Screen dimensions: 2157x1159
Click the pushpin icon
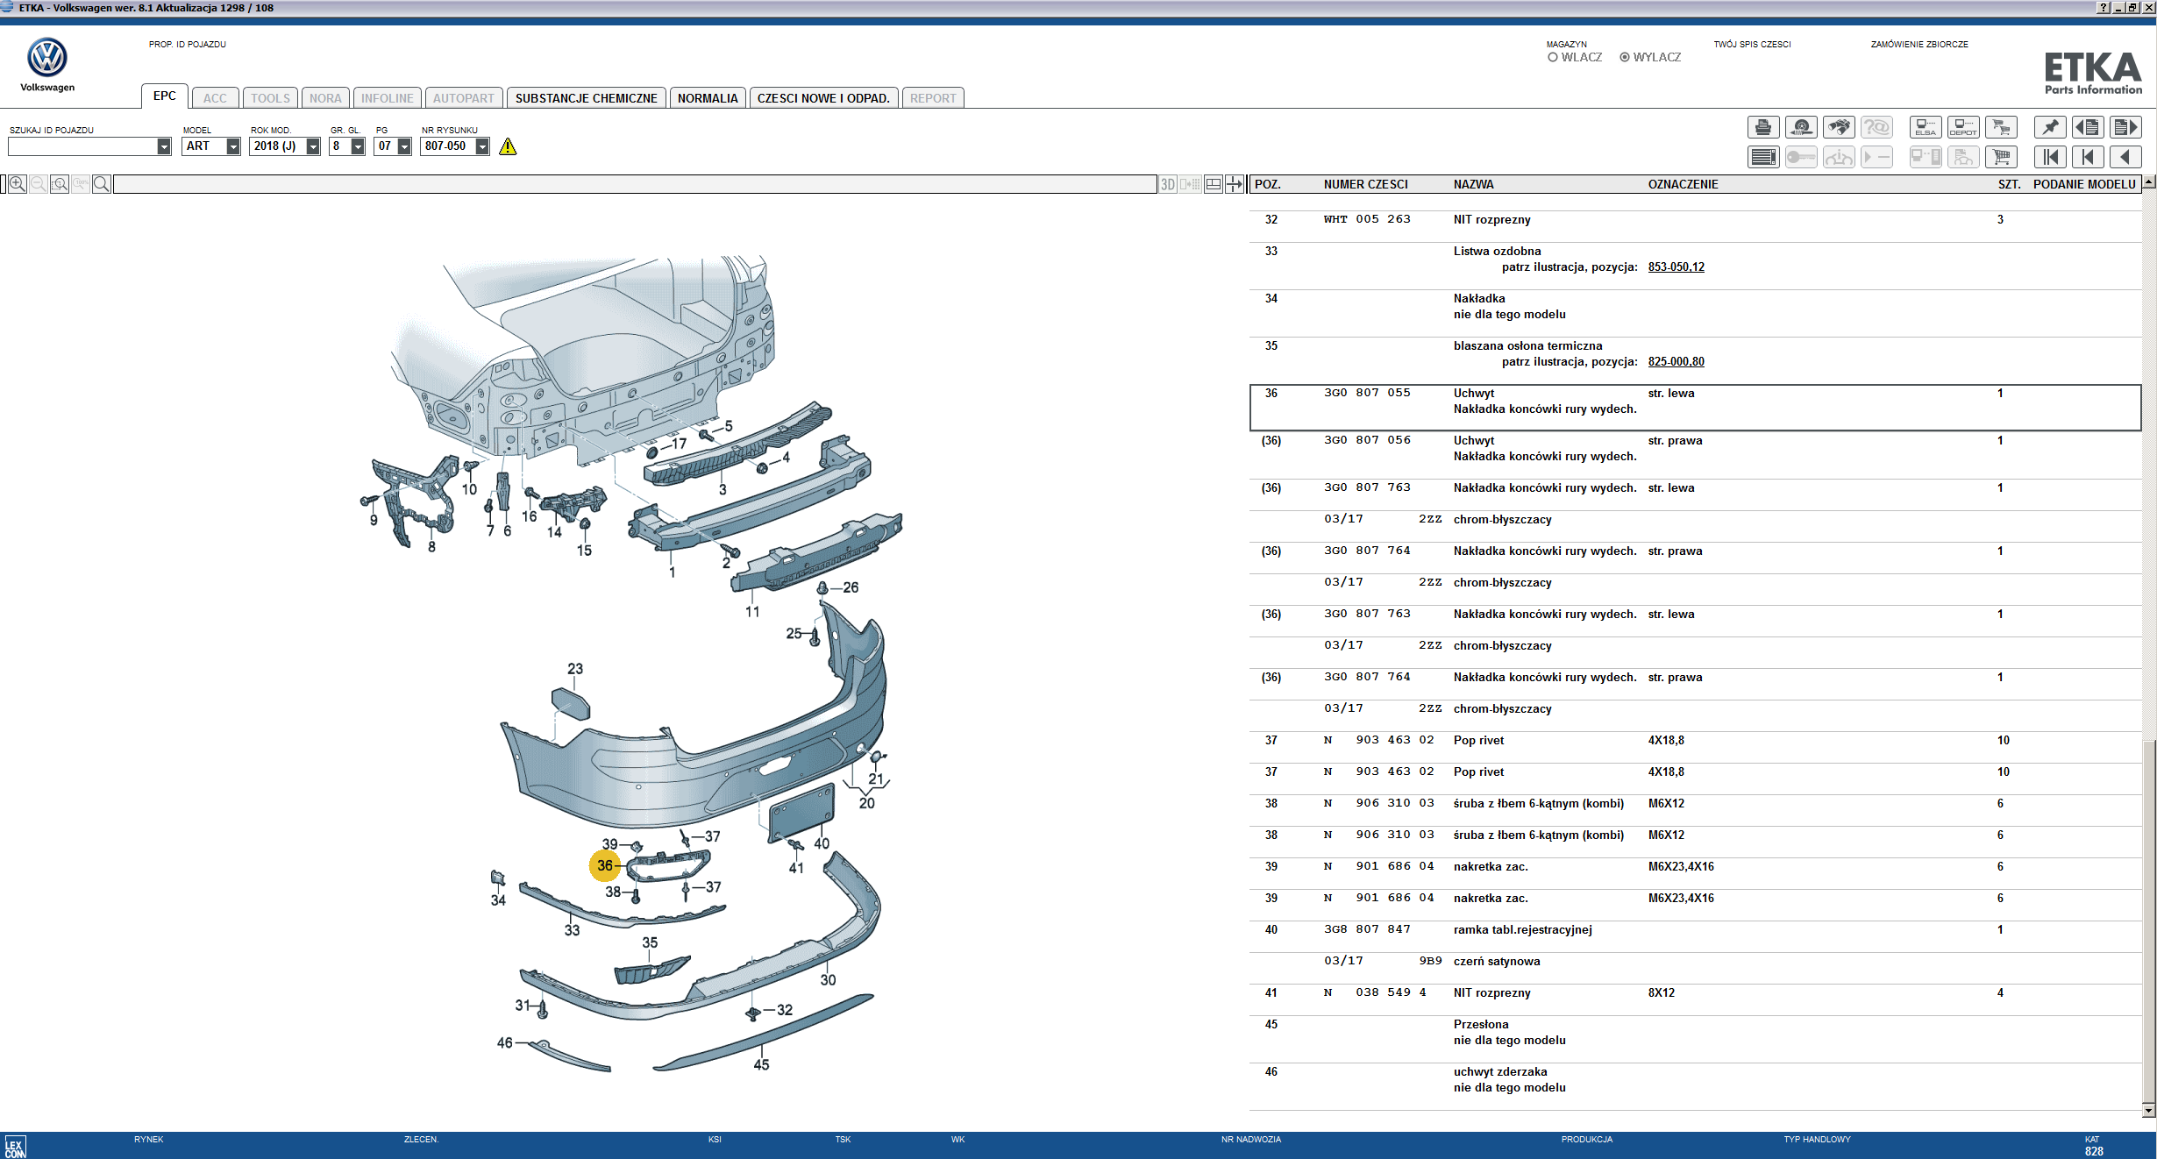[x=2050, y=128]
